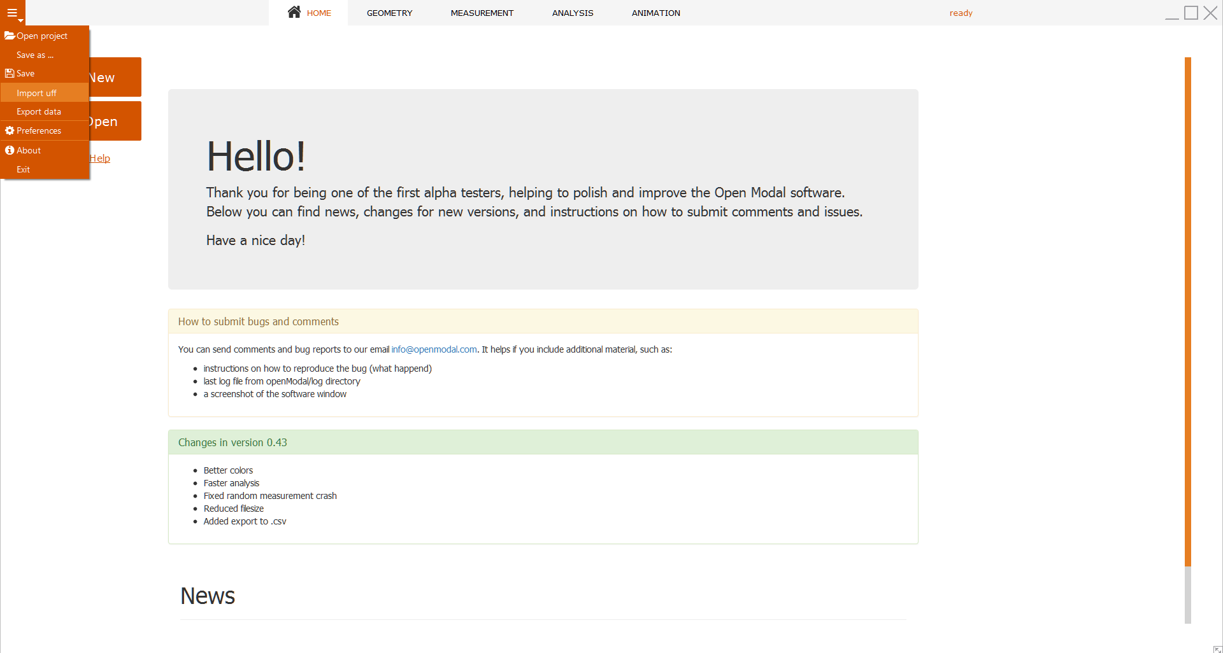The width and height of the screenshot is (1223, 653).
Task: Click the Save floppy disk icon
Action: [x=10, y=73]
